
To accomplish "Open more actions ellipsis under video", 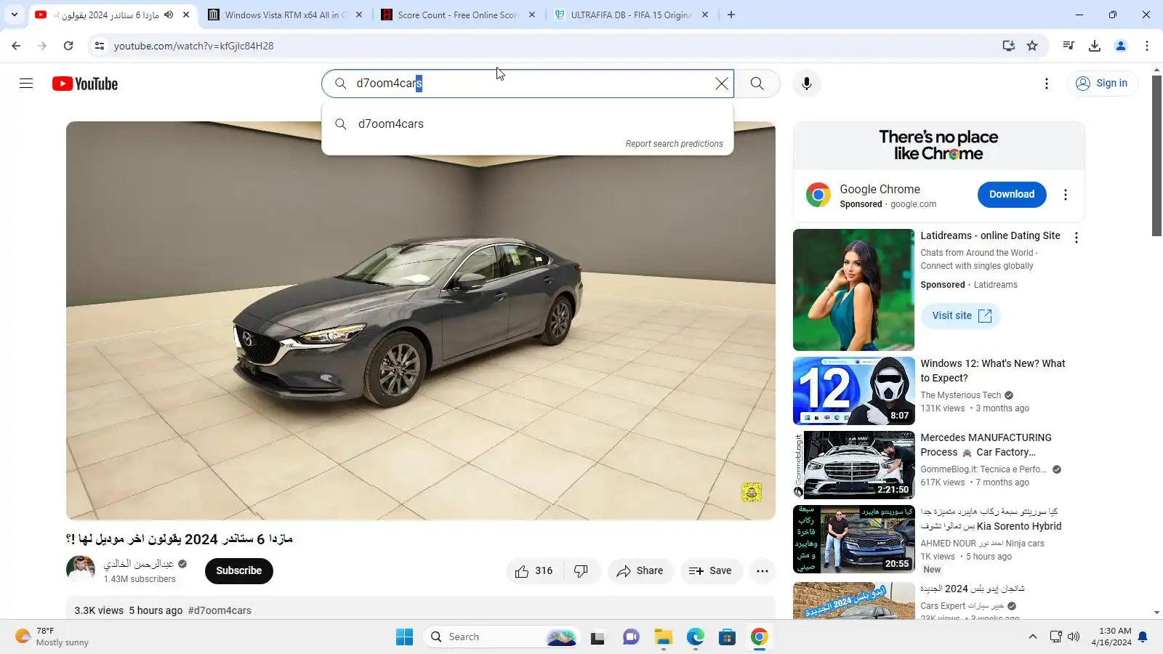I will 762,571.
